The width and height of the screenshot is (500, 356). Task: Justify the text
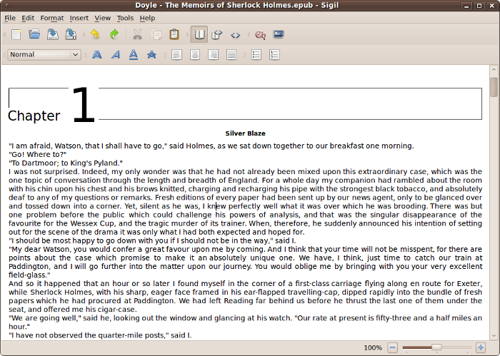tap(231, 55)
